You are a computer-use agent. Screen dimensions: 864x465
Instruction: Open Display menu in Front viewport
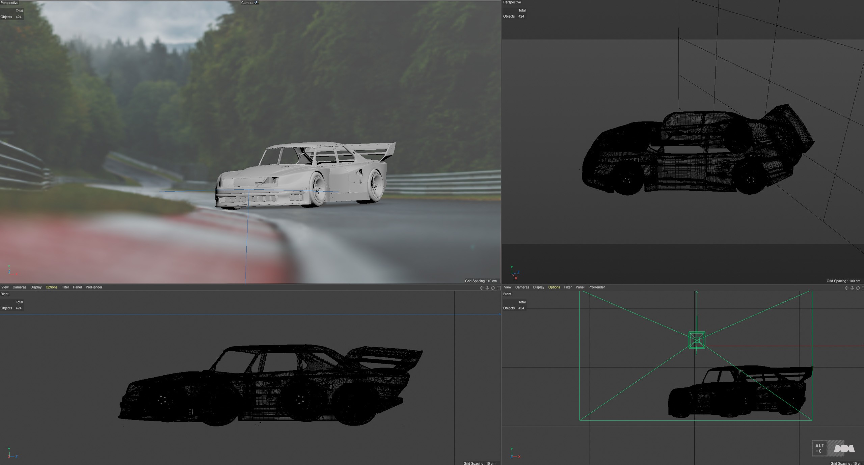click(539, 287)
